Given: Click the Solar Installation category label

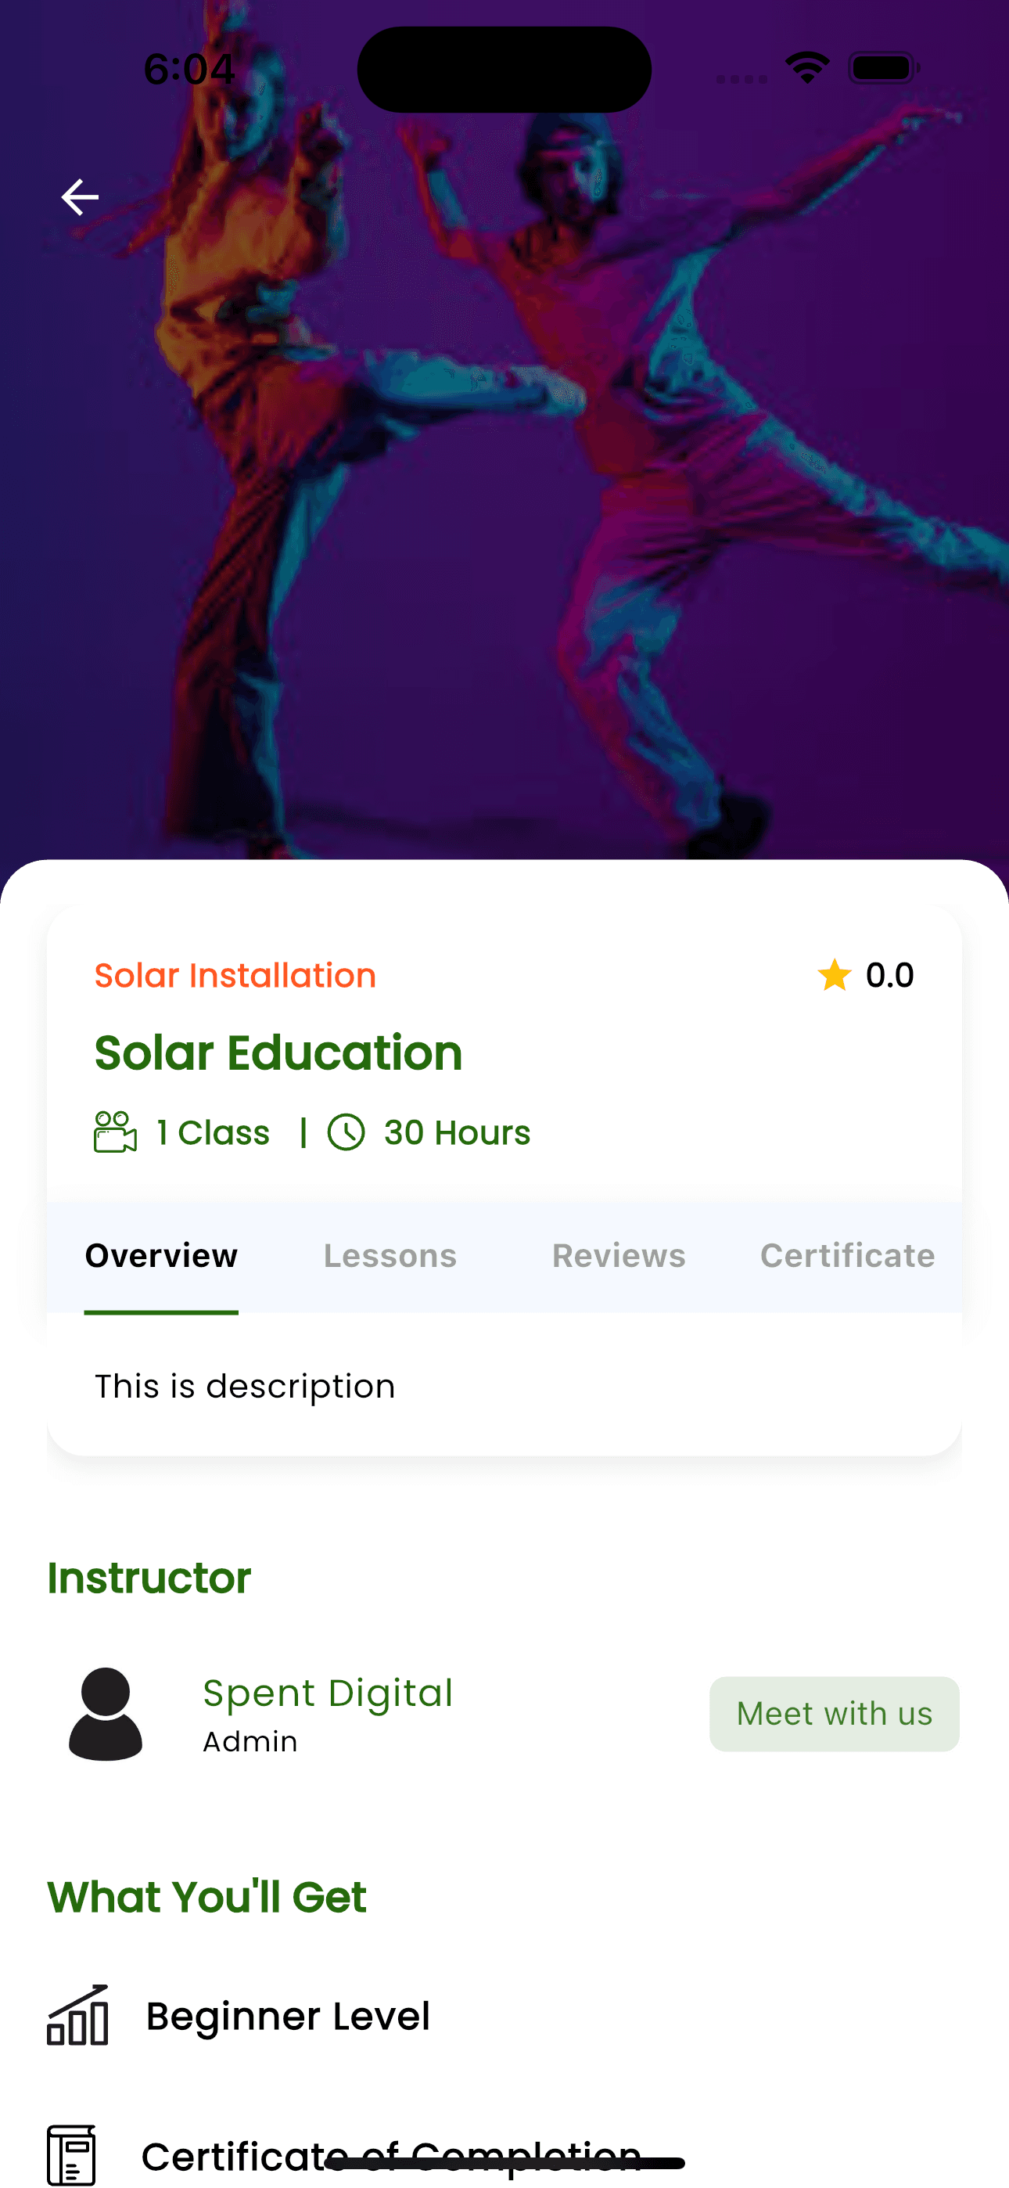Looking at the screenshot, I should point(235,975).
